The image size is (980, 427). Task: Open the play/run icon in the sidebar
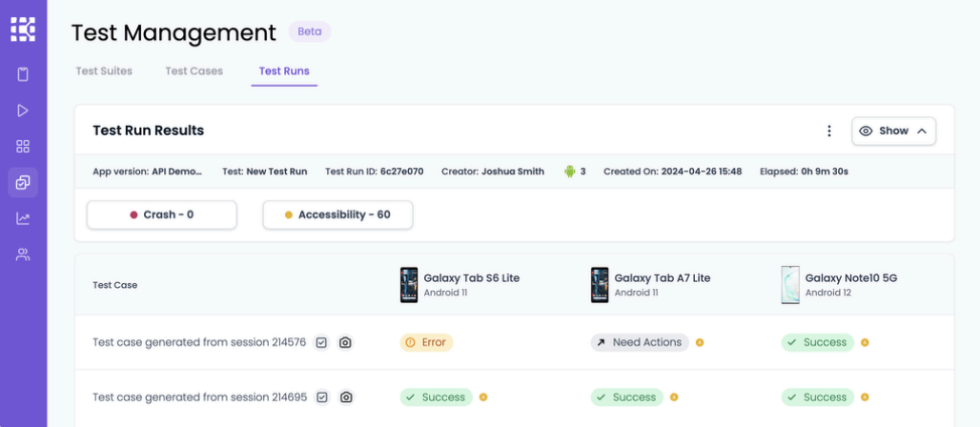(x=23, y=111)
